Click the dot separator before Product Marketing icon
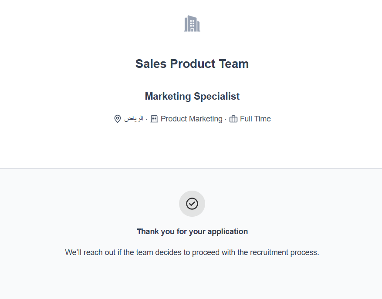This screenshot has width=382, height=299. (x=146, y=119)
